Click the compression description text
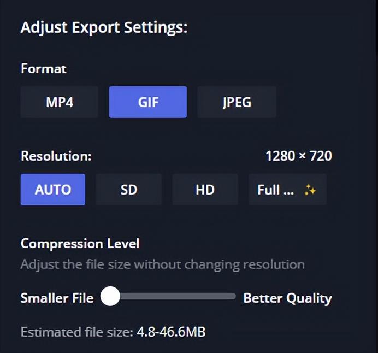This screenshot has height=353, width=378. (x=163, y=264)
